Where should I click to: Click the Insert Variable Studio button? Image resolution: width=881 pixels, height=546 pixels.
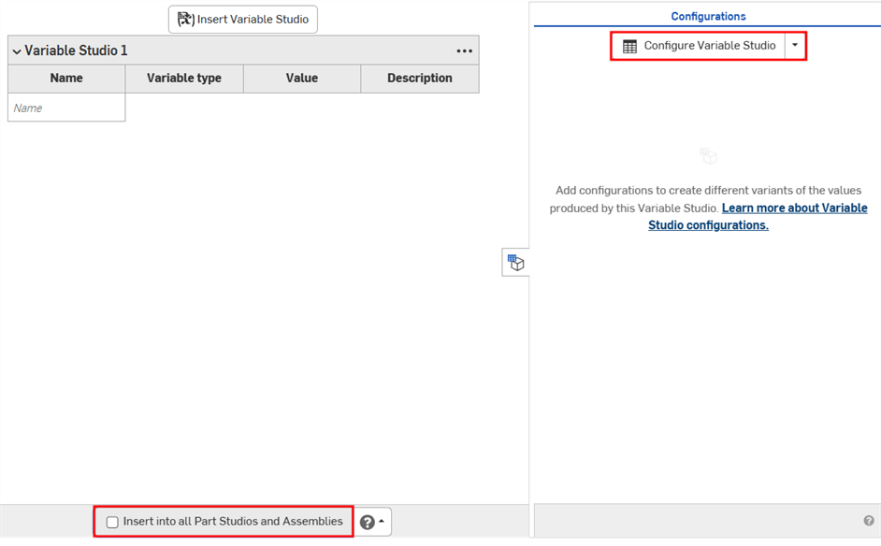click(x=243, y=20)
